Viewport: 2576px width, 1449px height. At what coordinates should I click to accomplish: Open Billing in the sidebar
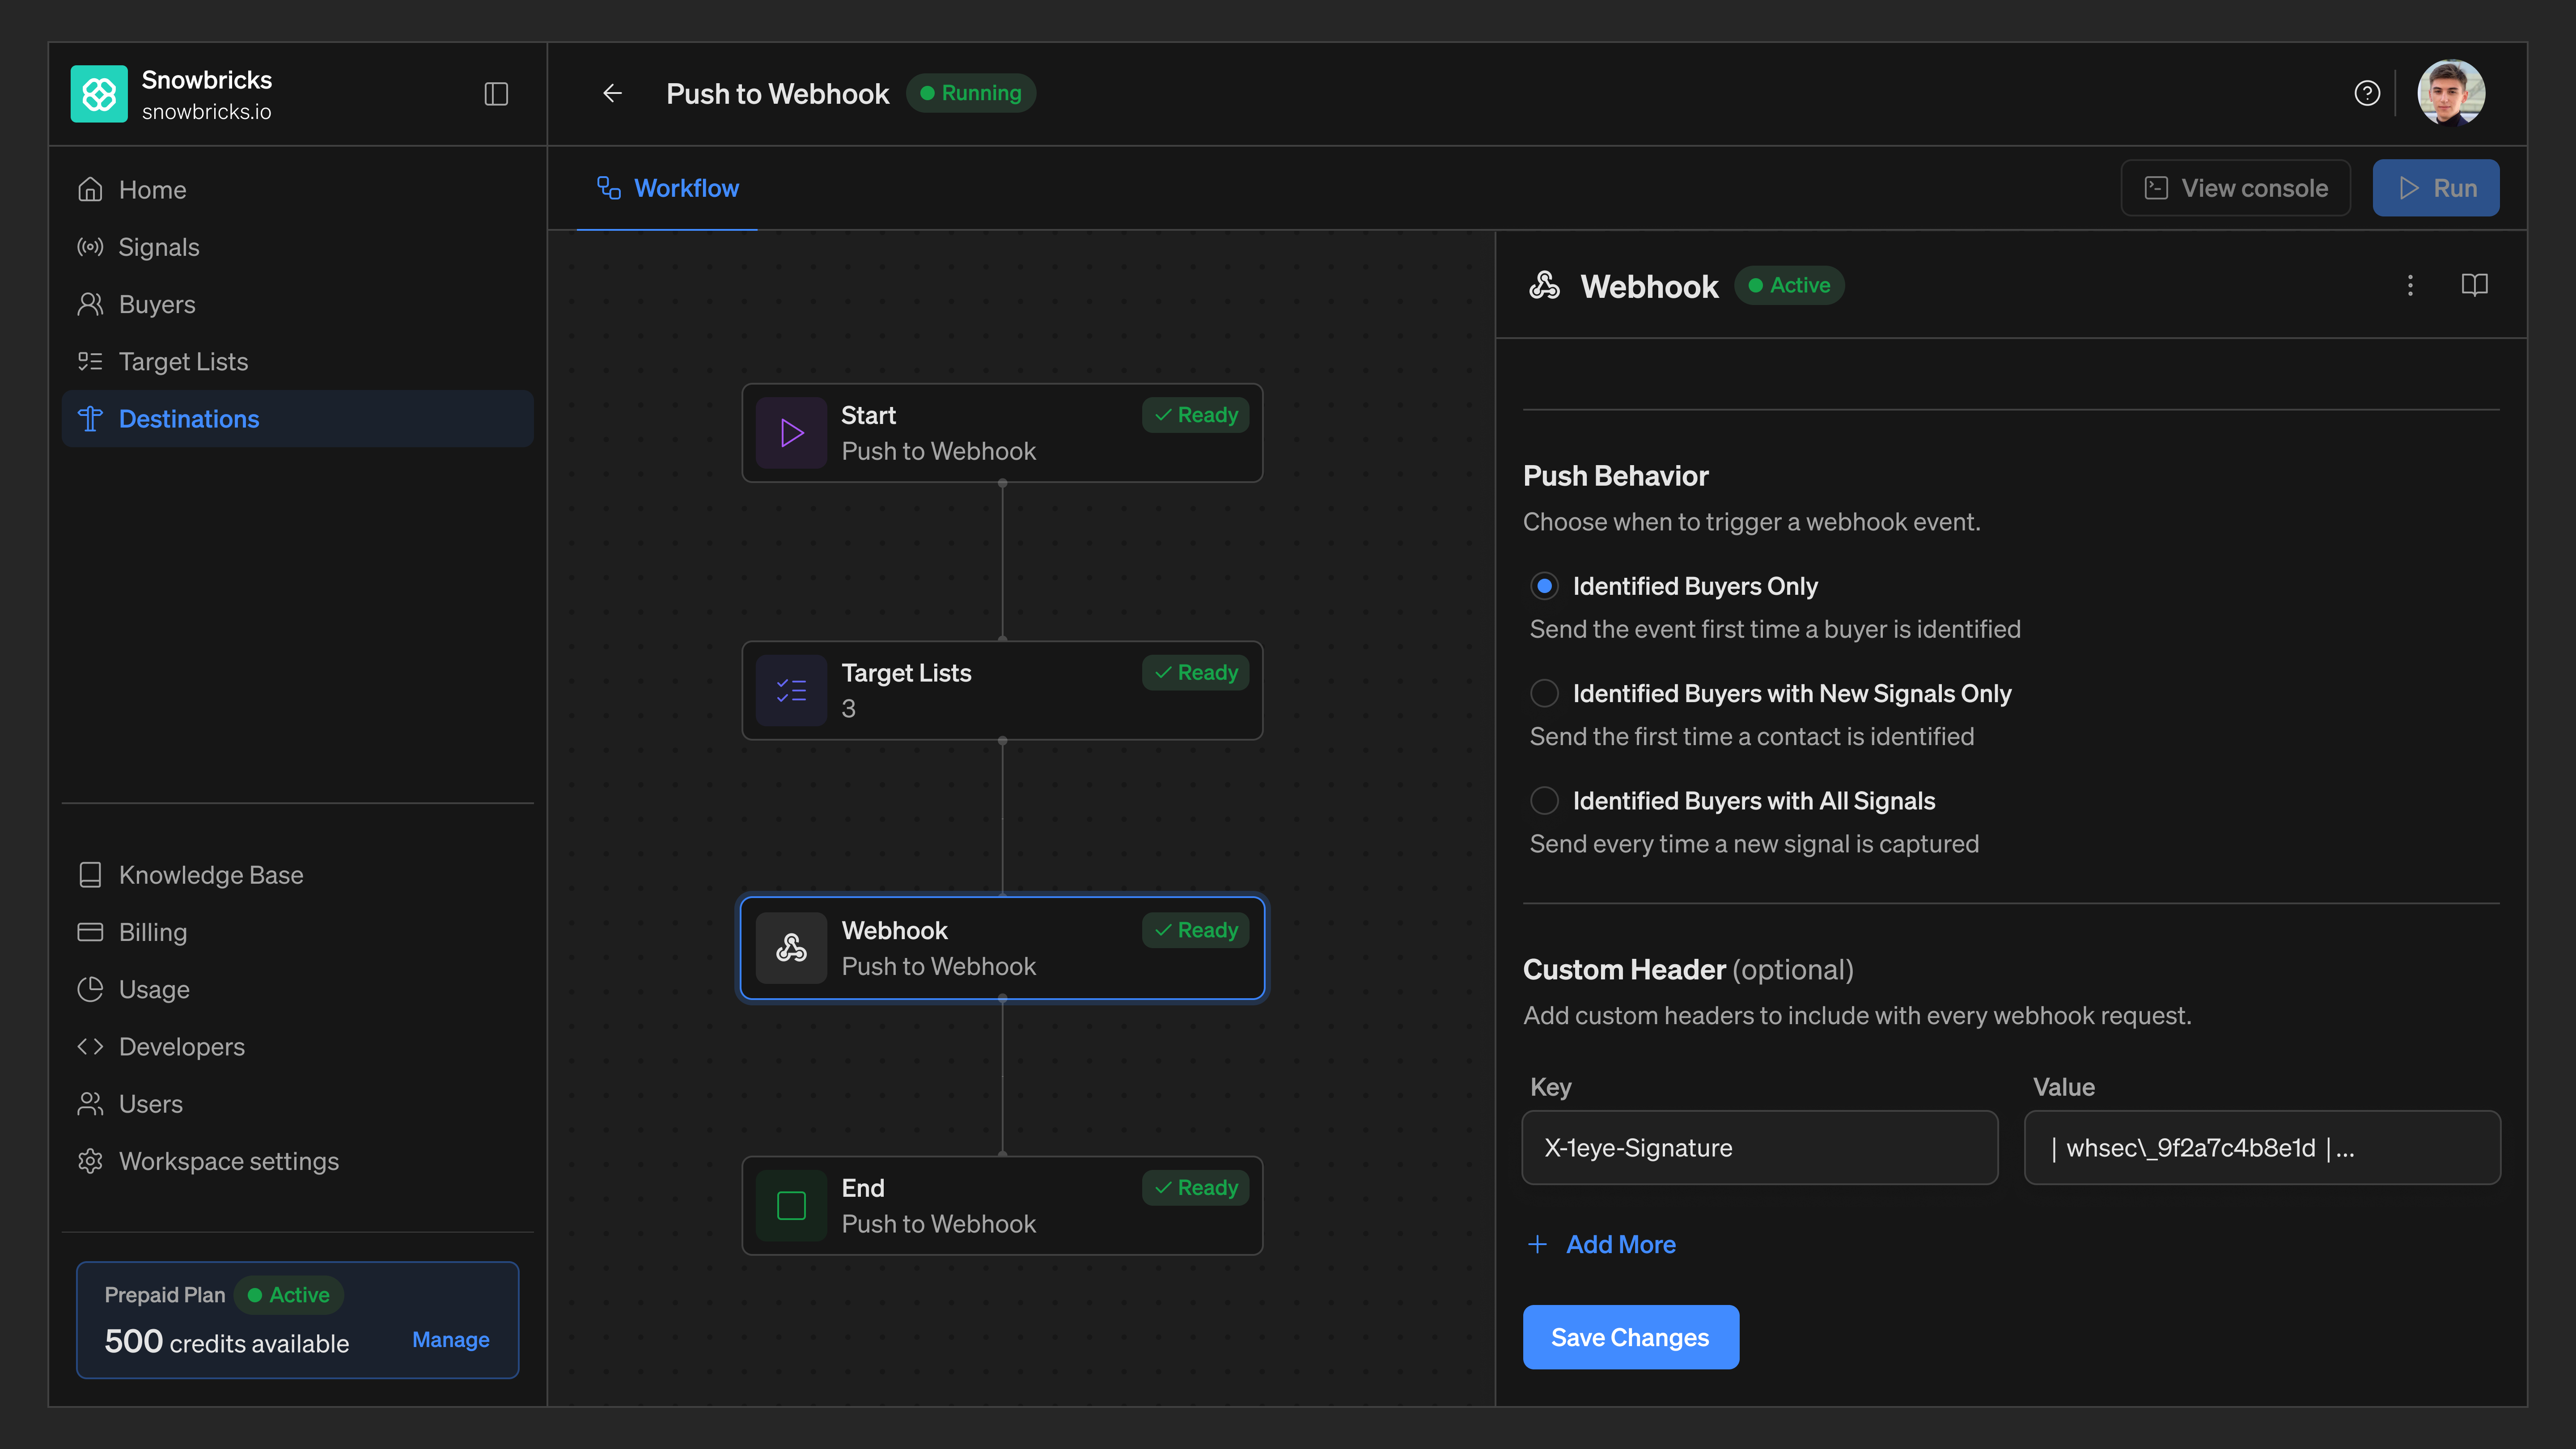coord(297,932)
